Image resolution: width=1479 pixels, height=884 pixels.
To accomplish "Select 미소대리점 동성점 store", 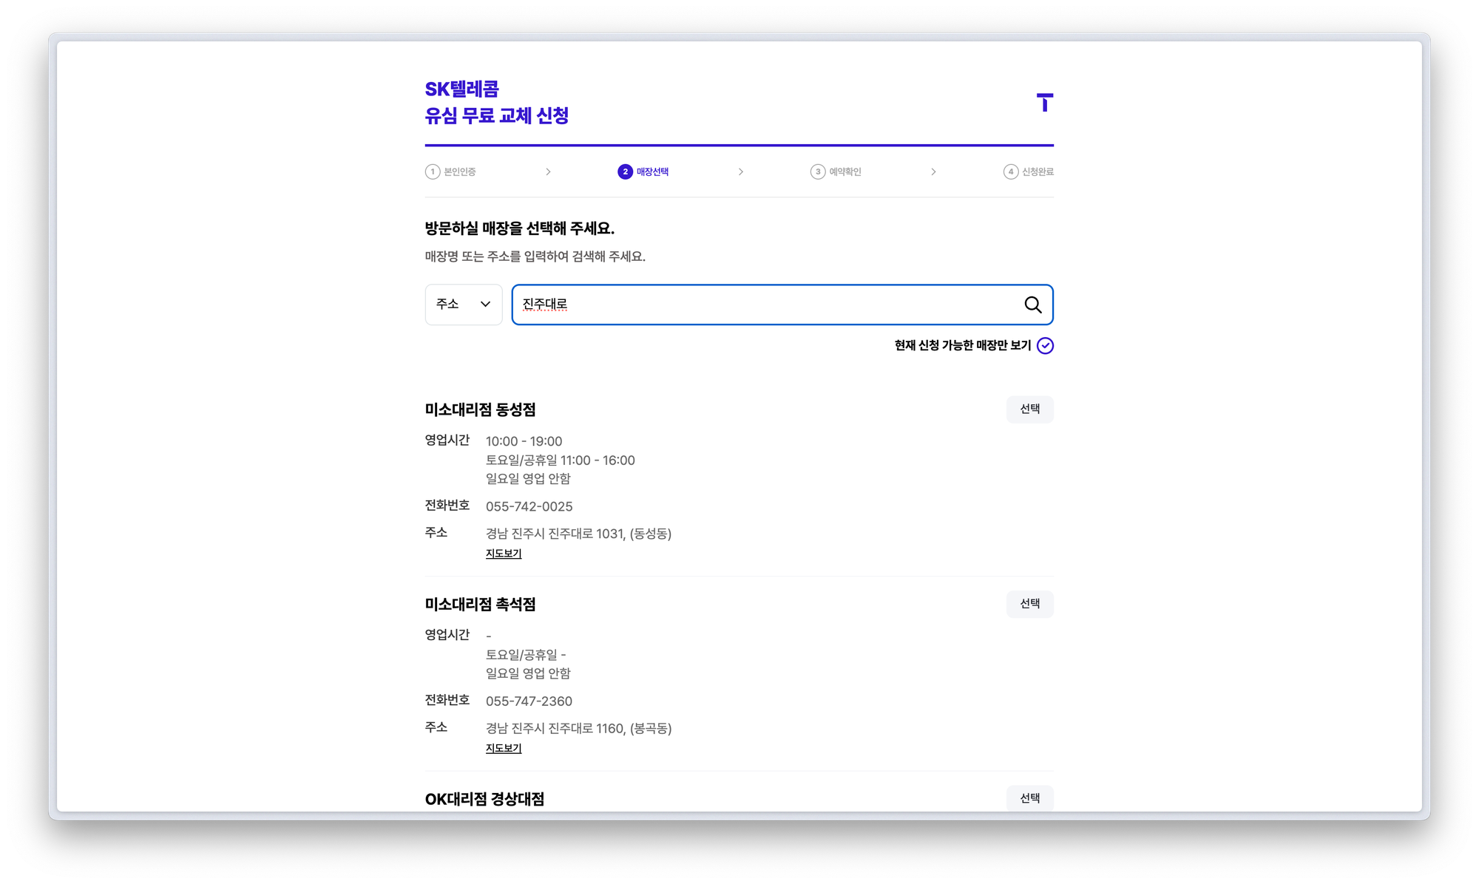I will click(x=1029, y=409).
